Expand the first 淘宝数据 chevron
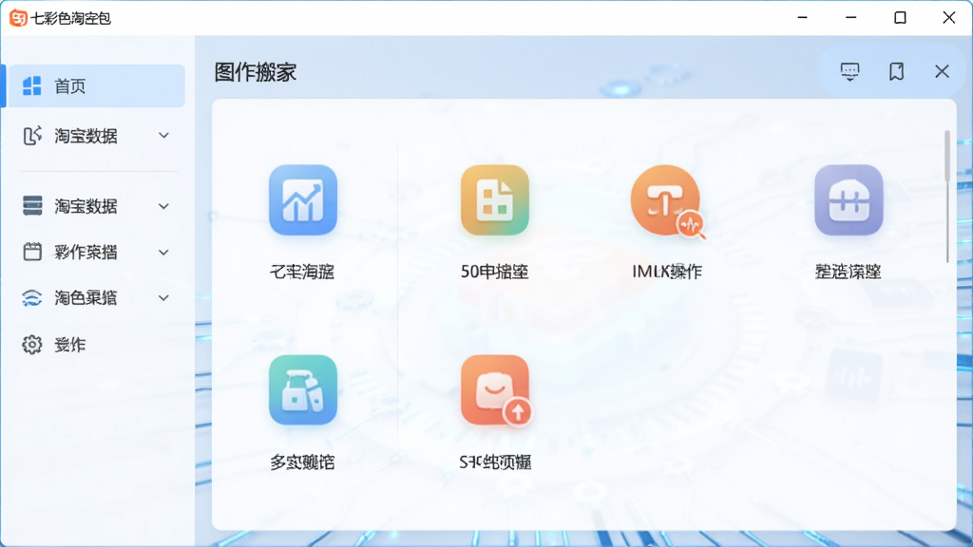This screenshot has width=973, height=547. [163, 135]
